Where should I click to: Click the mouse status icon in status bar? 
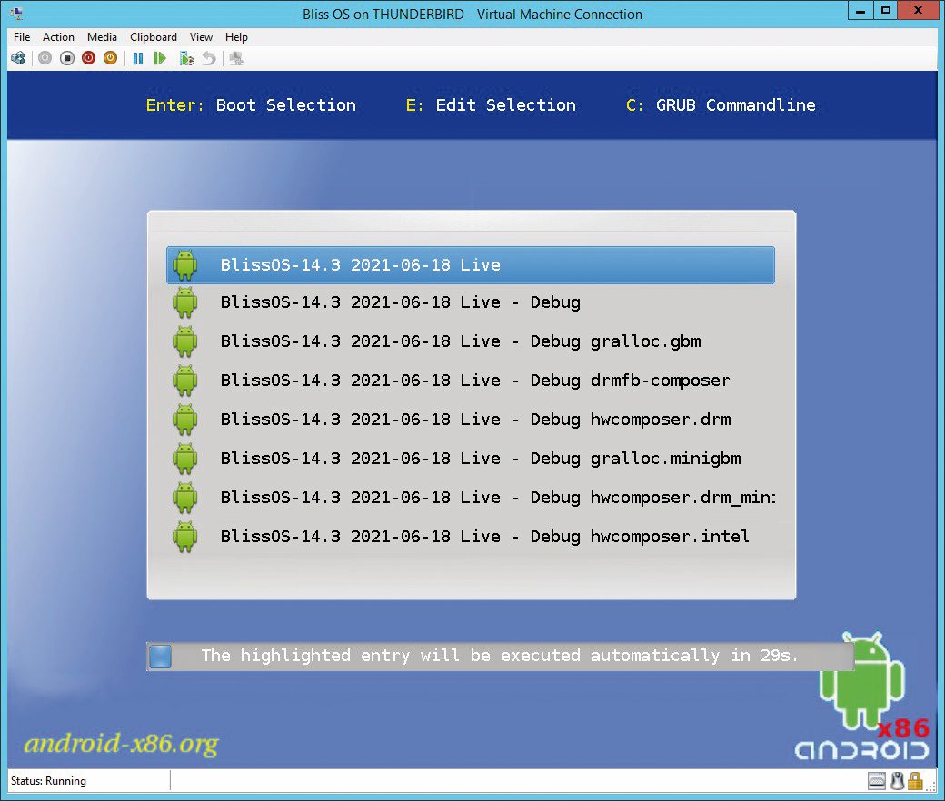click(898, 781)
